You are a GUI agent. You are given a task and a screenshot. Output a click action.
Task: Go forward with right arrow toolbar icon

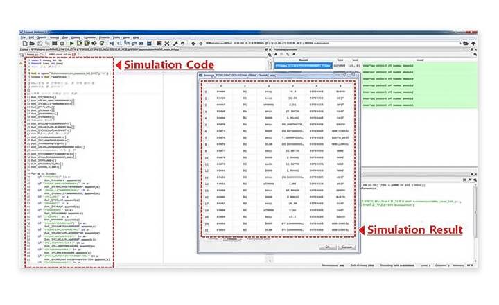coord(202,43)
